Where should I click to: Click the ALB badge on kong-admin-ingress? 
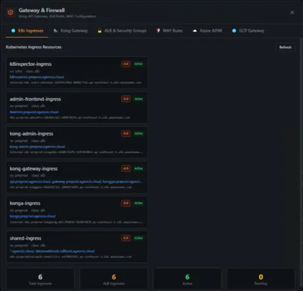(x=126, y=133)
